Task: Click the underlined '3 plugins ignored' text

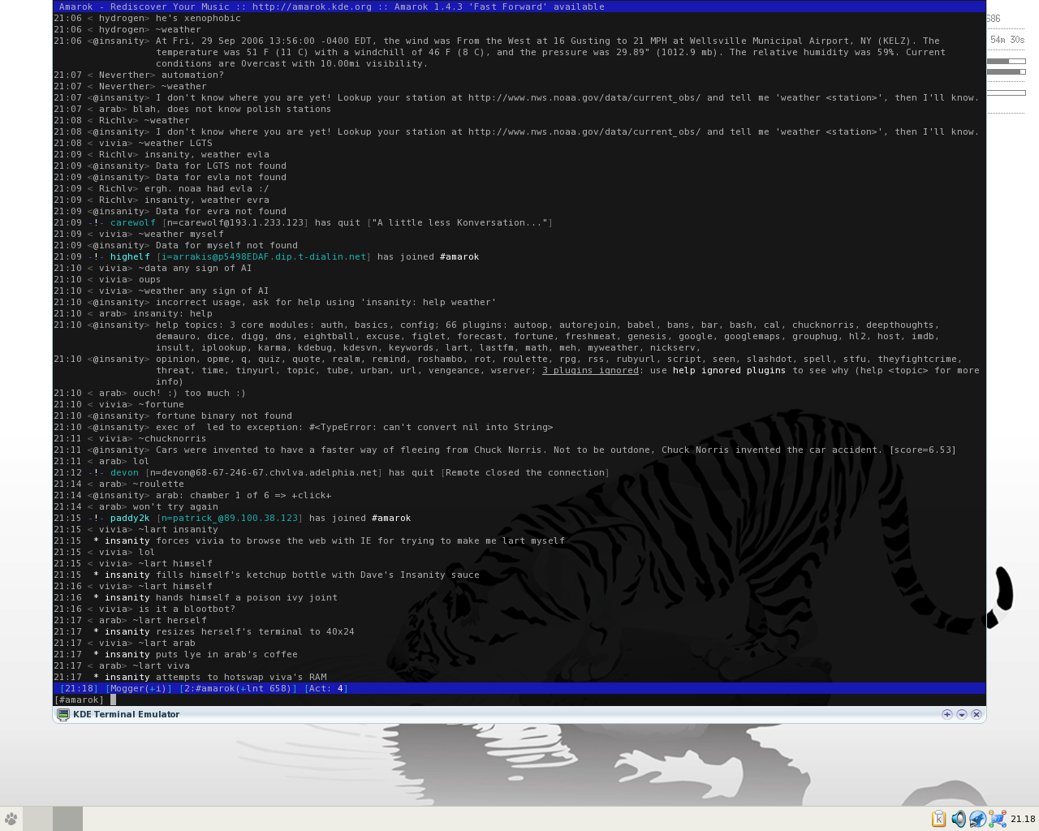Action: coord(590,370)
